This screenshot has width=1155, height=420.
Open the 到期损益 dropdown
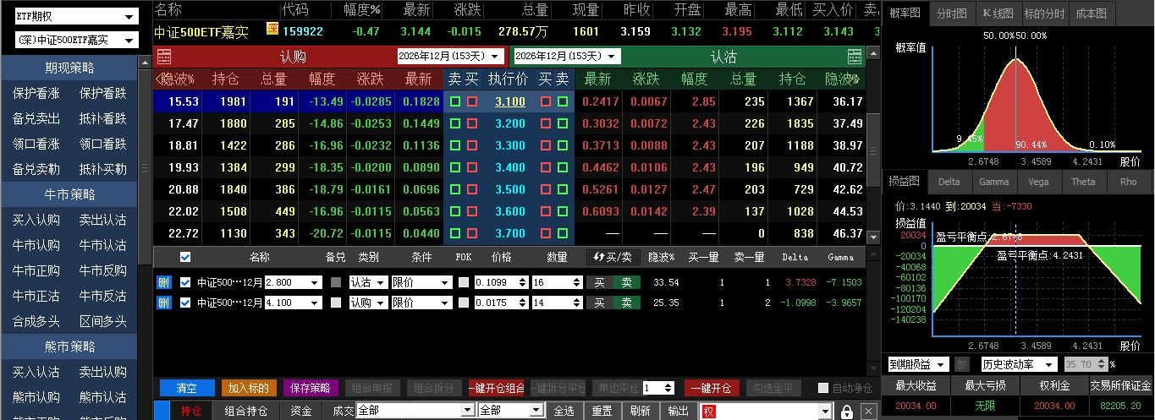(x=918, y=364)
